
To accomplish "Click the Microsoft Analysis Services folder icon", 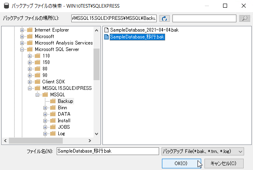I will pos(30,43).
